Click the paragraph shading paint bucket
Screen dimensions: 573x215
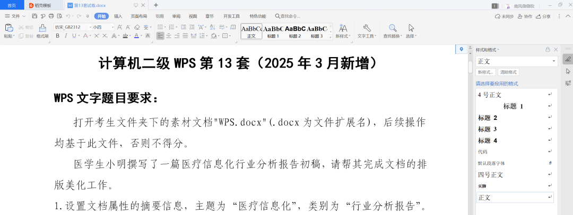(213, 35)
